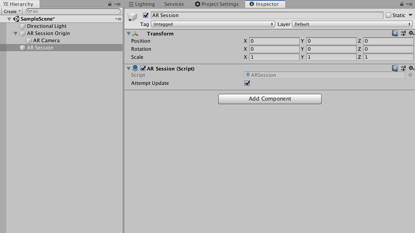The image size is (415, 233).
Task: Click the Hierarchy panel lock icon
Action: coord(110,4)
